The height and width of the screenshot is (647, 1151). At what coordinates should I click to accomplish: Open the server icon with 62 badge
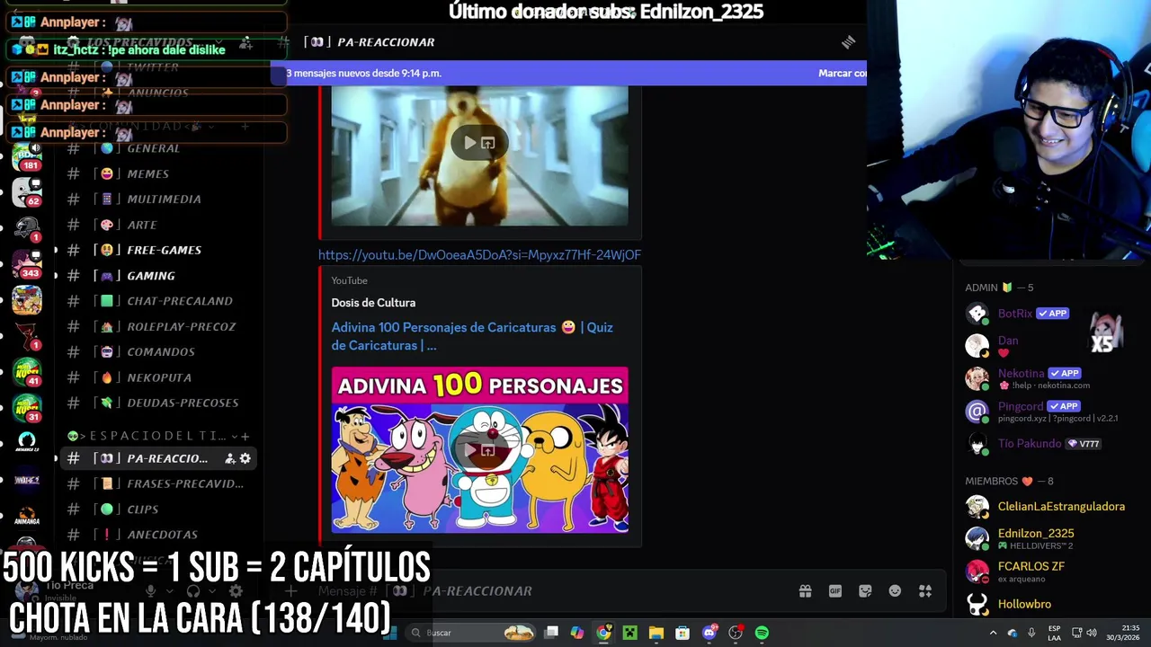(27, 191)
